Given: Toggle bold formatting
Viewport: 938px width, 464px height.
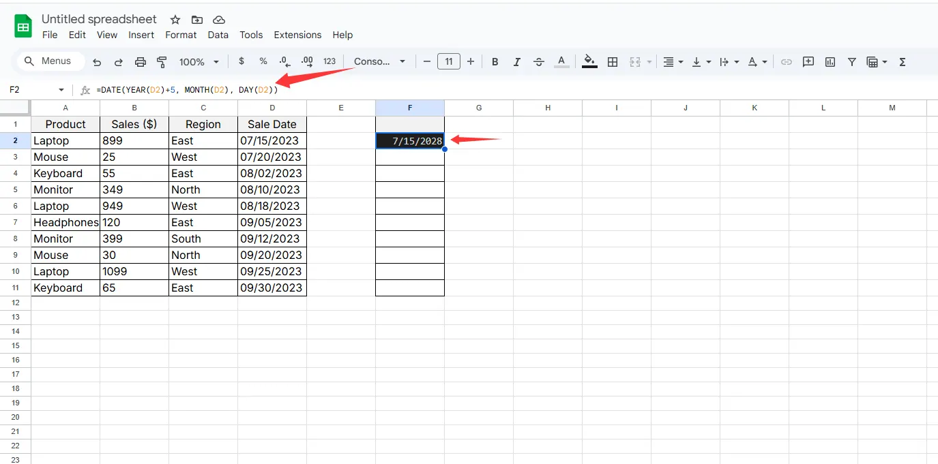Looking at the screenshot, I should [495, 62].
